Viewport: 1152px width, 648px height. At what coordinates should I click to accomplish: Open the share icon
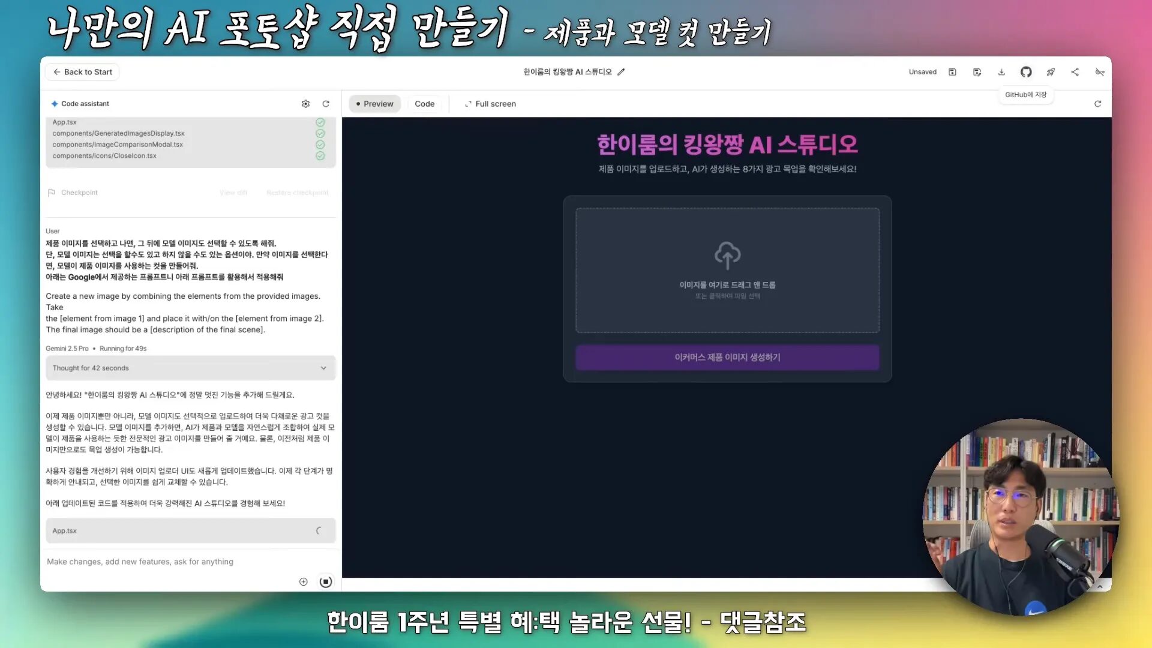tap(1075, 72)
